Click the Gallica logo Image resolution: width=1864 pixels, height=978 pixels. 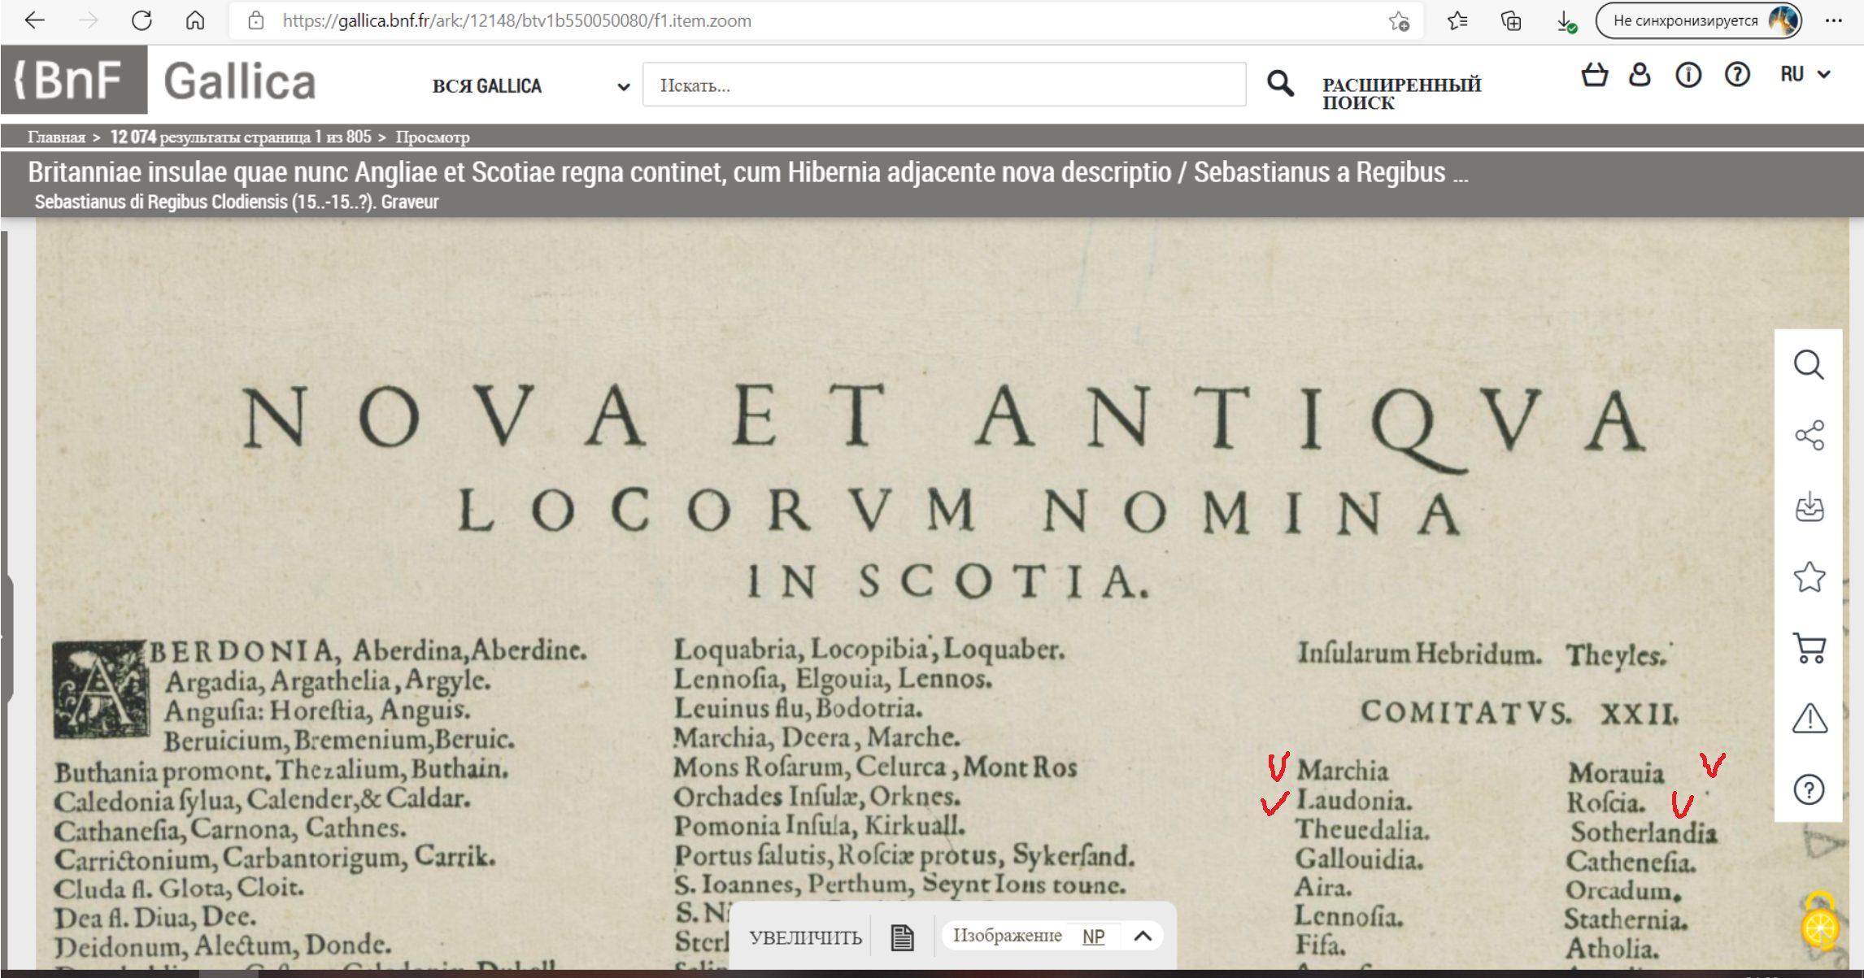(x=240, y=81)
